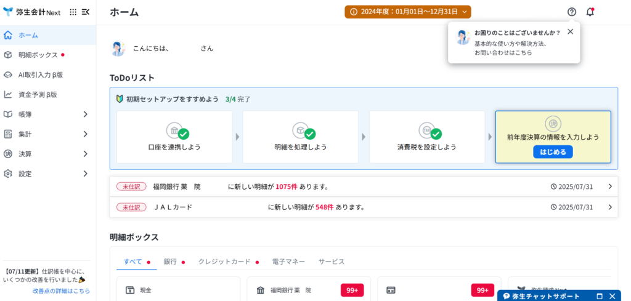
Task: Switch to the 銀行 tab
Action: coord(170,262)
